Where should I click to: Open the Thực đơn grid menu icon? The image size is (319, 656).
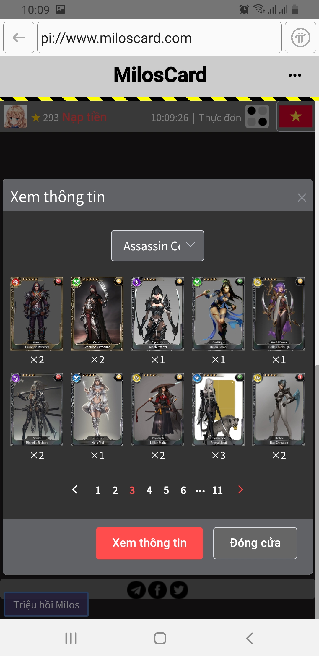click(257, 116)
